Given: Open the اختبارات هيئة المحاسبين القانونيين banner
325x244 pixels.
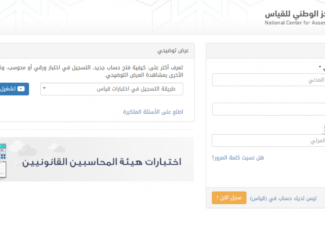Looking at the screenshot, I should click(x=97, y=159).
